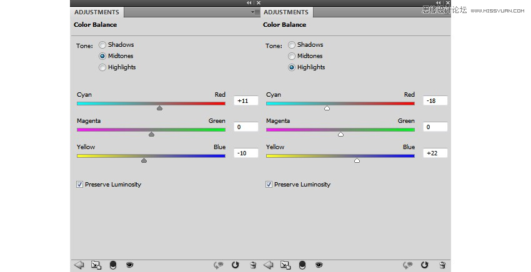The width and height of the screenshot is (531, 272).
Task: Click Yellow-Blue value field showing +22
Action: pyautogui.click(x=435, y=153)
